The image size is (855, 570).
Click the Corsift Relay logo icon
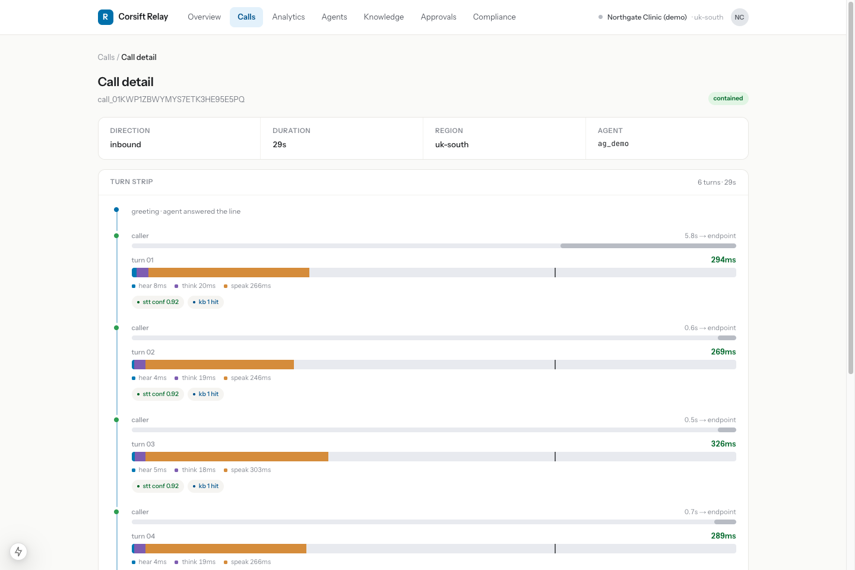point(105,17)
